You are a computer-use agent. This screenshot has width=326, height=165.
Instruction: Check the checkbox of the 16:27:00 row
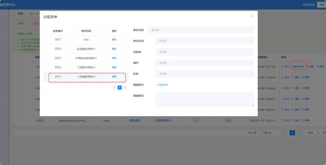17,67
